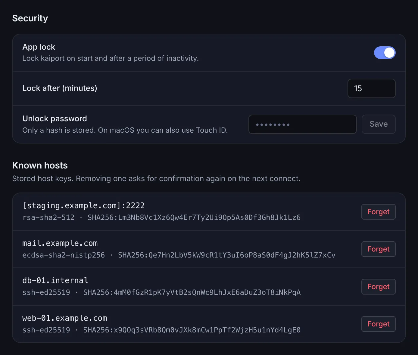Screen dimensions: 418x355
Task: Forget the web-01.example.com host key
Action: click(x=378, y=324)
